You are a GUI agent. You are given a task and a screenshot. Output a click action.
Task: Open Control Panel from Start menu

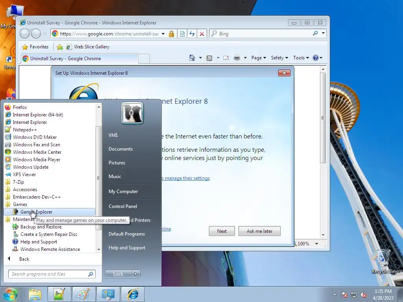tap(123, 206)
